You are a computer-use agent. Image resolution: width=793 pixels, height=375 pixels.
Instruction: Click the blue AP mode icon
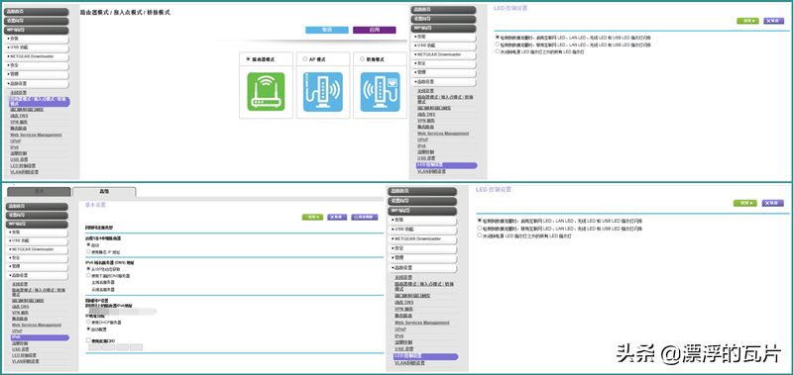click(323, 91)
